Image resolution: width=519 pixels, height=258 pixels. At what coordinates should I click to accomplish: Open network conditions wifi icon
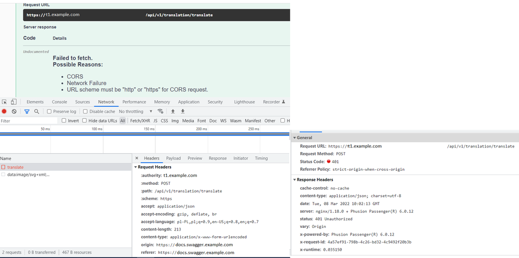tap(161, 112)
